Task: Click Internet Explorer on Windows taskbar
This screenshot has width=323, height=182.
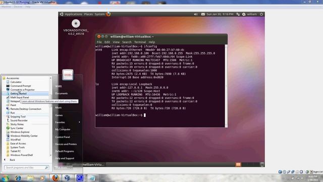Action: tap(18, 177)
